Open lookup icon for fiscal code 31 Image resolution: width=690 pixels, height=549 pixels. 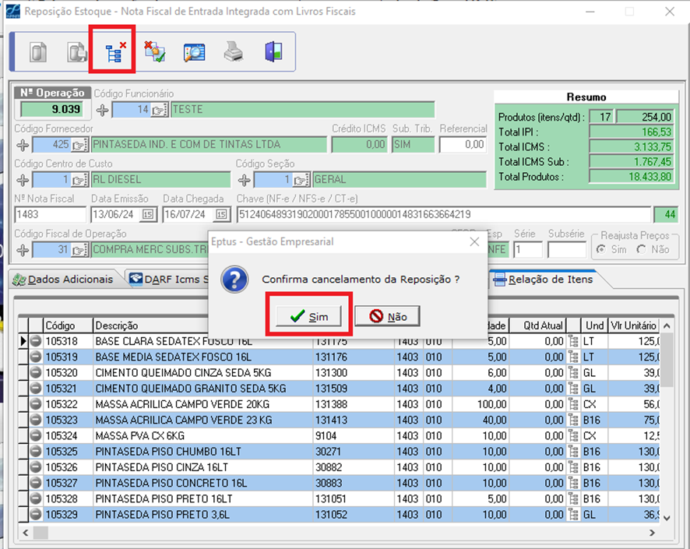(80, 250)
